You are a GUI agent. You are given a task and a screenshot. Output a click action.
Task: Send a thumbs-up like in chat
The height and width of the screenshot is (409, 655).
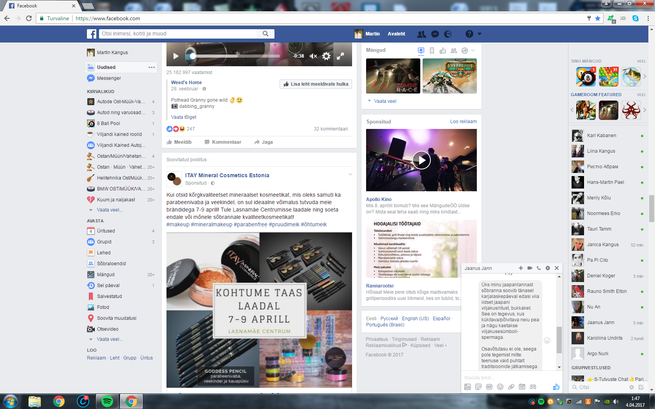click(556, 387)
